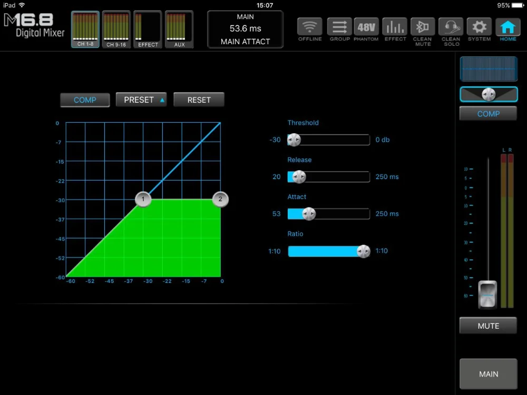Click the M16.8 Digital Mixer logo
Viewport: 527px width, 395px height.
pos(34,25)
